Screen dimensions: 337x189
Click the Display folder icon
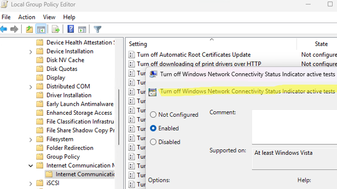[40, 78]
